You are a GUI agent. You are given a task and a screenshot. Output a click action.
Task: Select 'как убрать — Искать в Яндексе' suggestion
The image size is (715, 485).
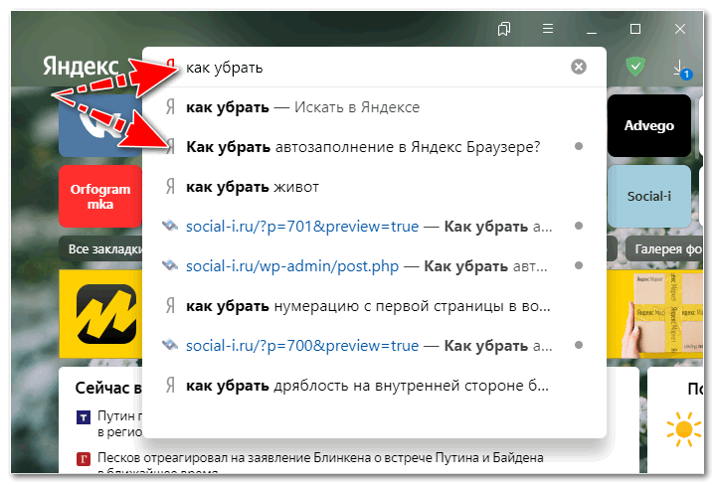pos(374,107)
